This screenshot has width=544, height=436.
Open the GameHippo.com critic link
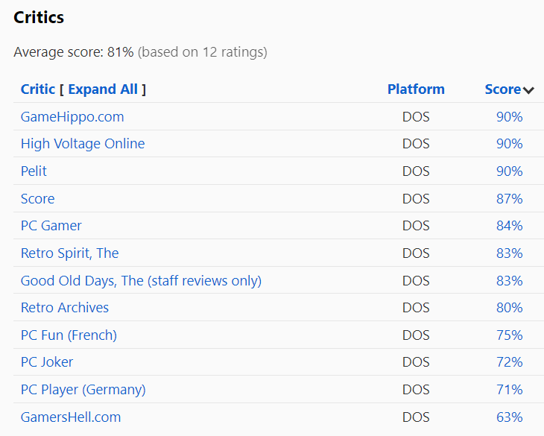(x=72, y=117)
